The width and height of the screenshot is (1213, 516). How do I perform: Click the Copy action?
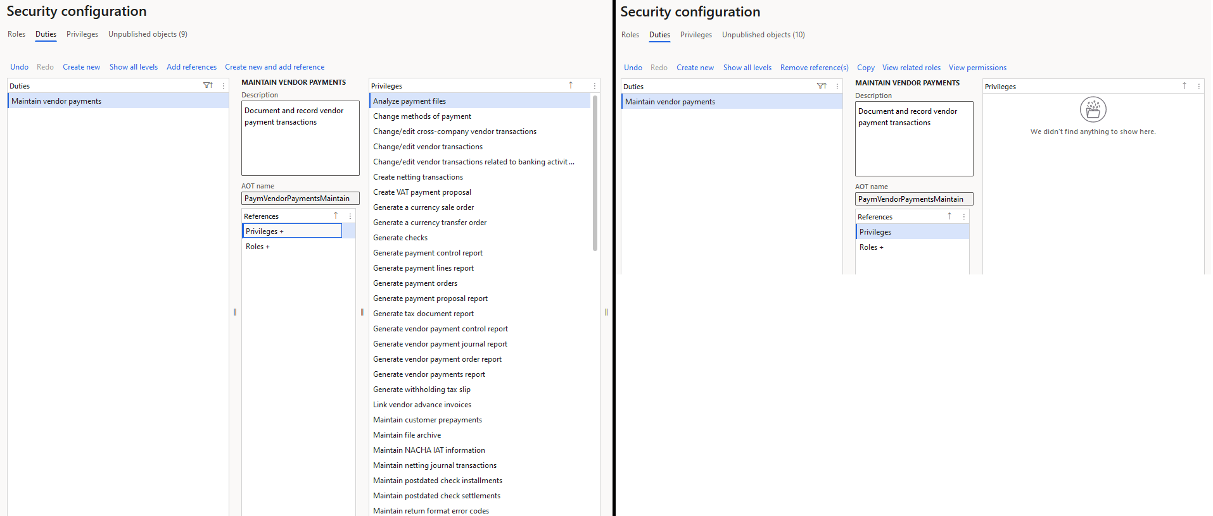(x=865, y=68)
